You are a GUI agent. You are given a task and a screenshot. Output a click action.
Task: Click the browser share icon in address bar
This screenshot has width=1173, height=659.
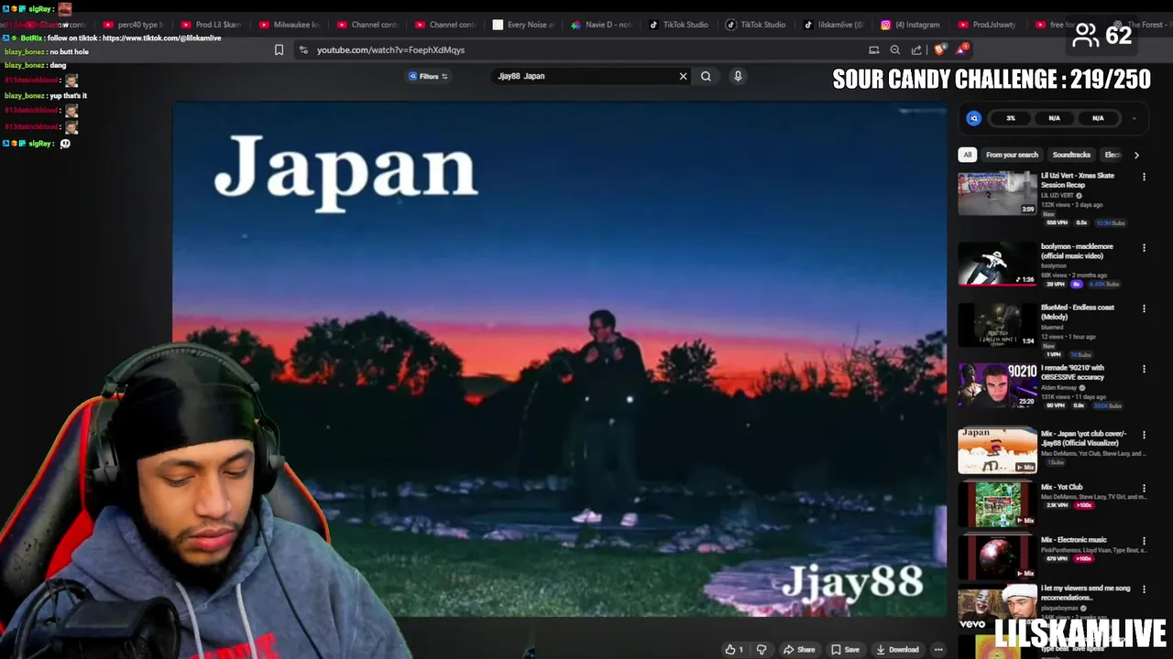(916, 50)
